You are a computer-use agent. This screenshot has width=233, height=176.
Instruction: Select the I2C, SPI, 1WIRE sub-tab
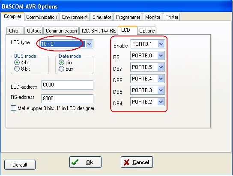99,30
